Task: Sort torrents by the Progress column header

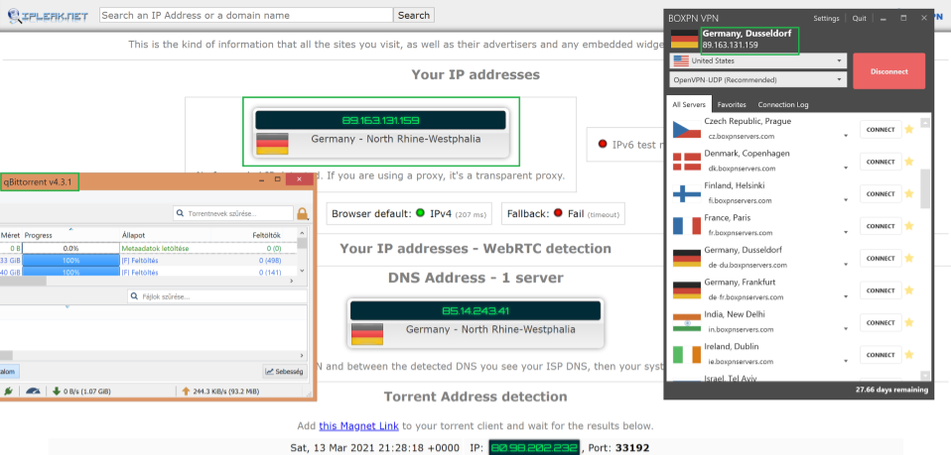Action: (70, 235)
